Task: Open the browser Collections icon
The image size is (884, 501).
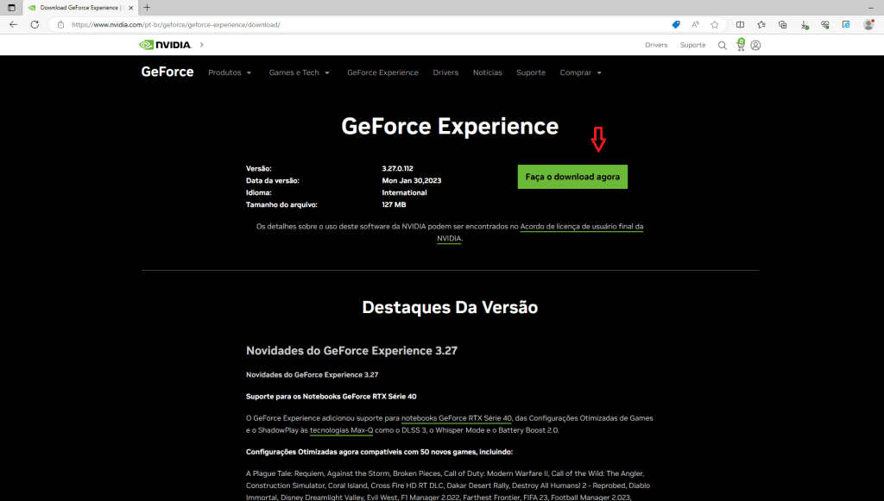Action: coord(782,24)
